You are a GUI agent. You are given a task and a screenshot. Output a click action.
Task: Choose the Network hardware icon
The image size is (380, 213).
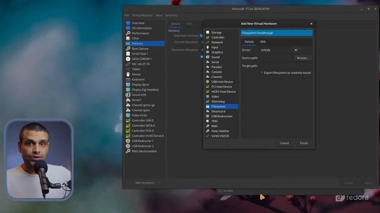(x=208, y=42)
